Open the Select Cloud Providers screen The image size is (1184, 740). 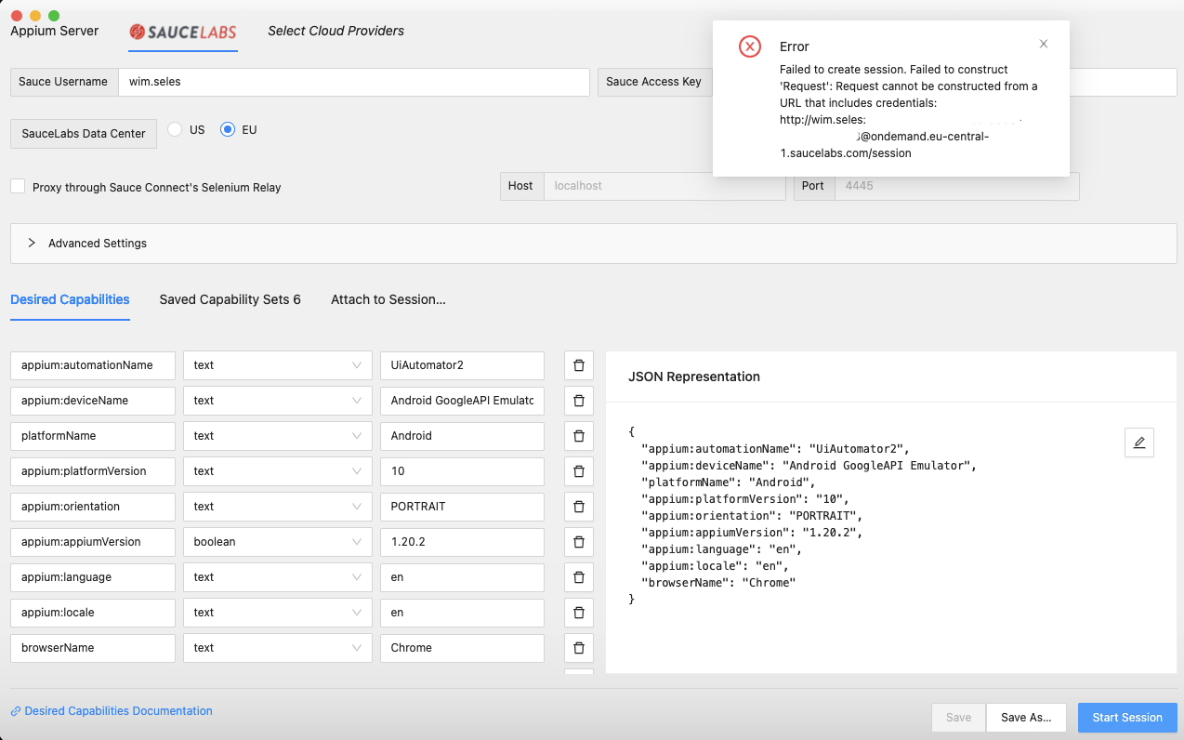(336, 31)
